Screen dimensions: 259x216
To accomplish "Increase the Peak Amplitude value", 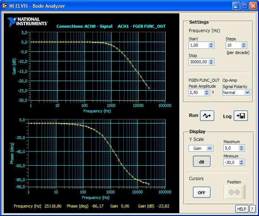I will click(206, 91).
